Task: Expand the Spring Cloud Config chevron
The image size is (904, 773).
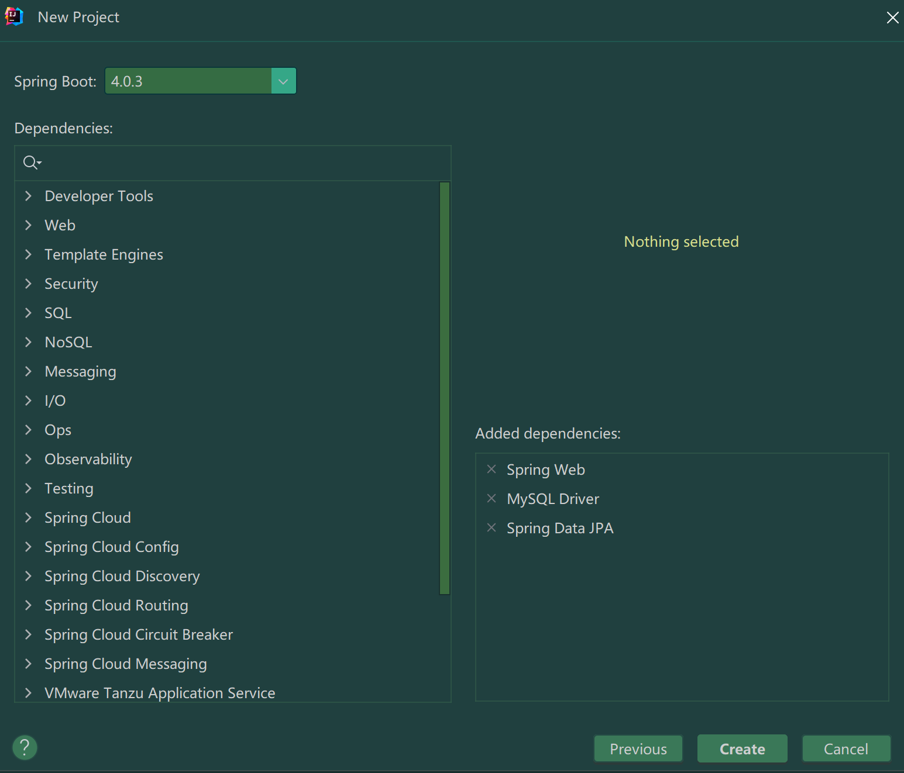Action: [x=28, y=547]
